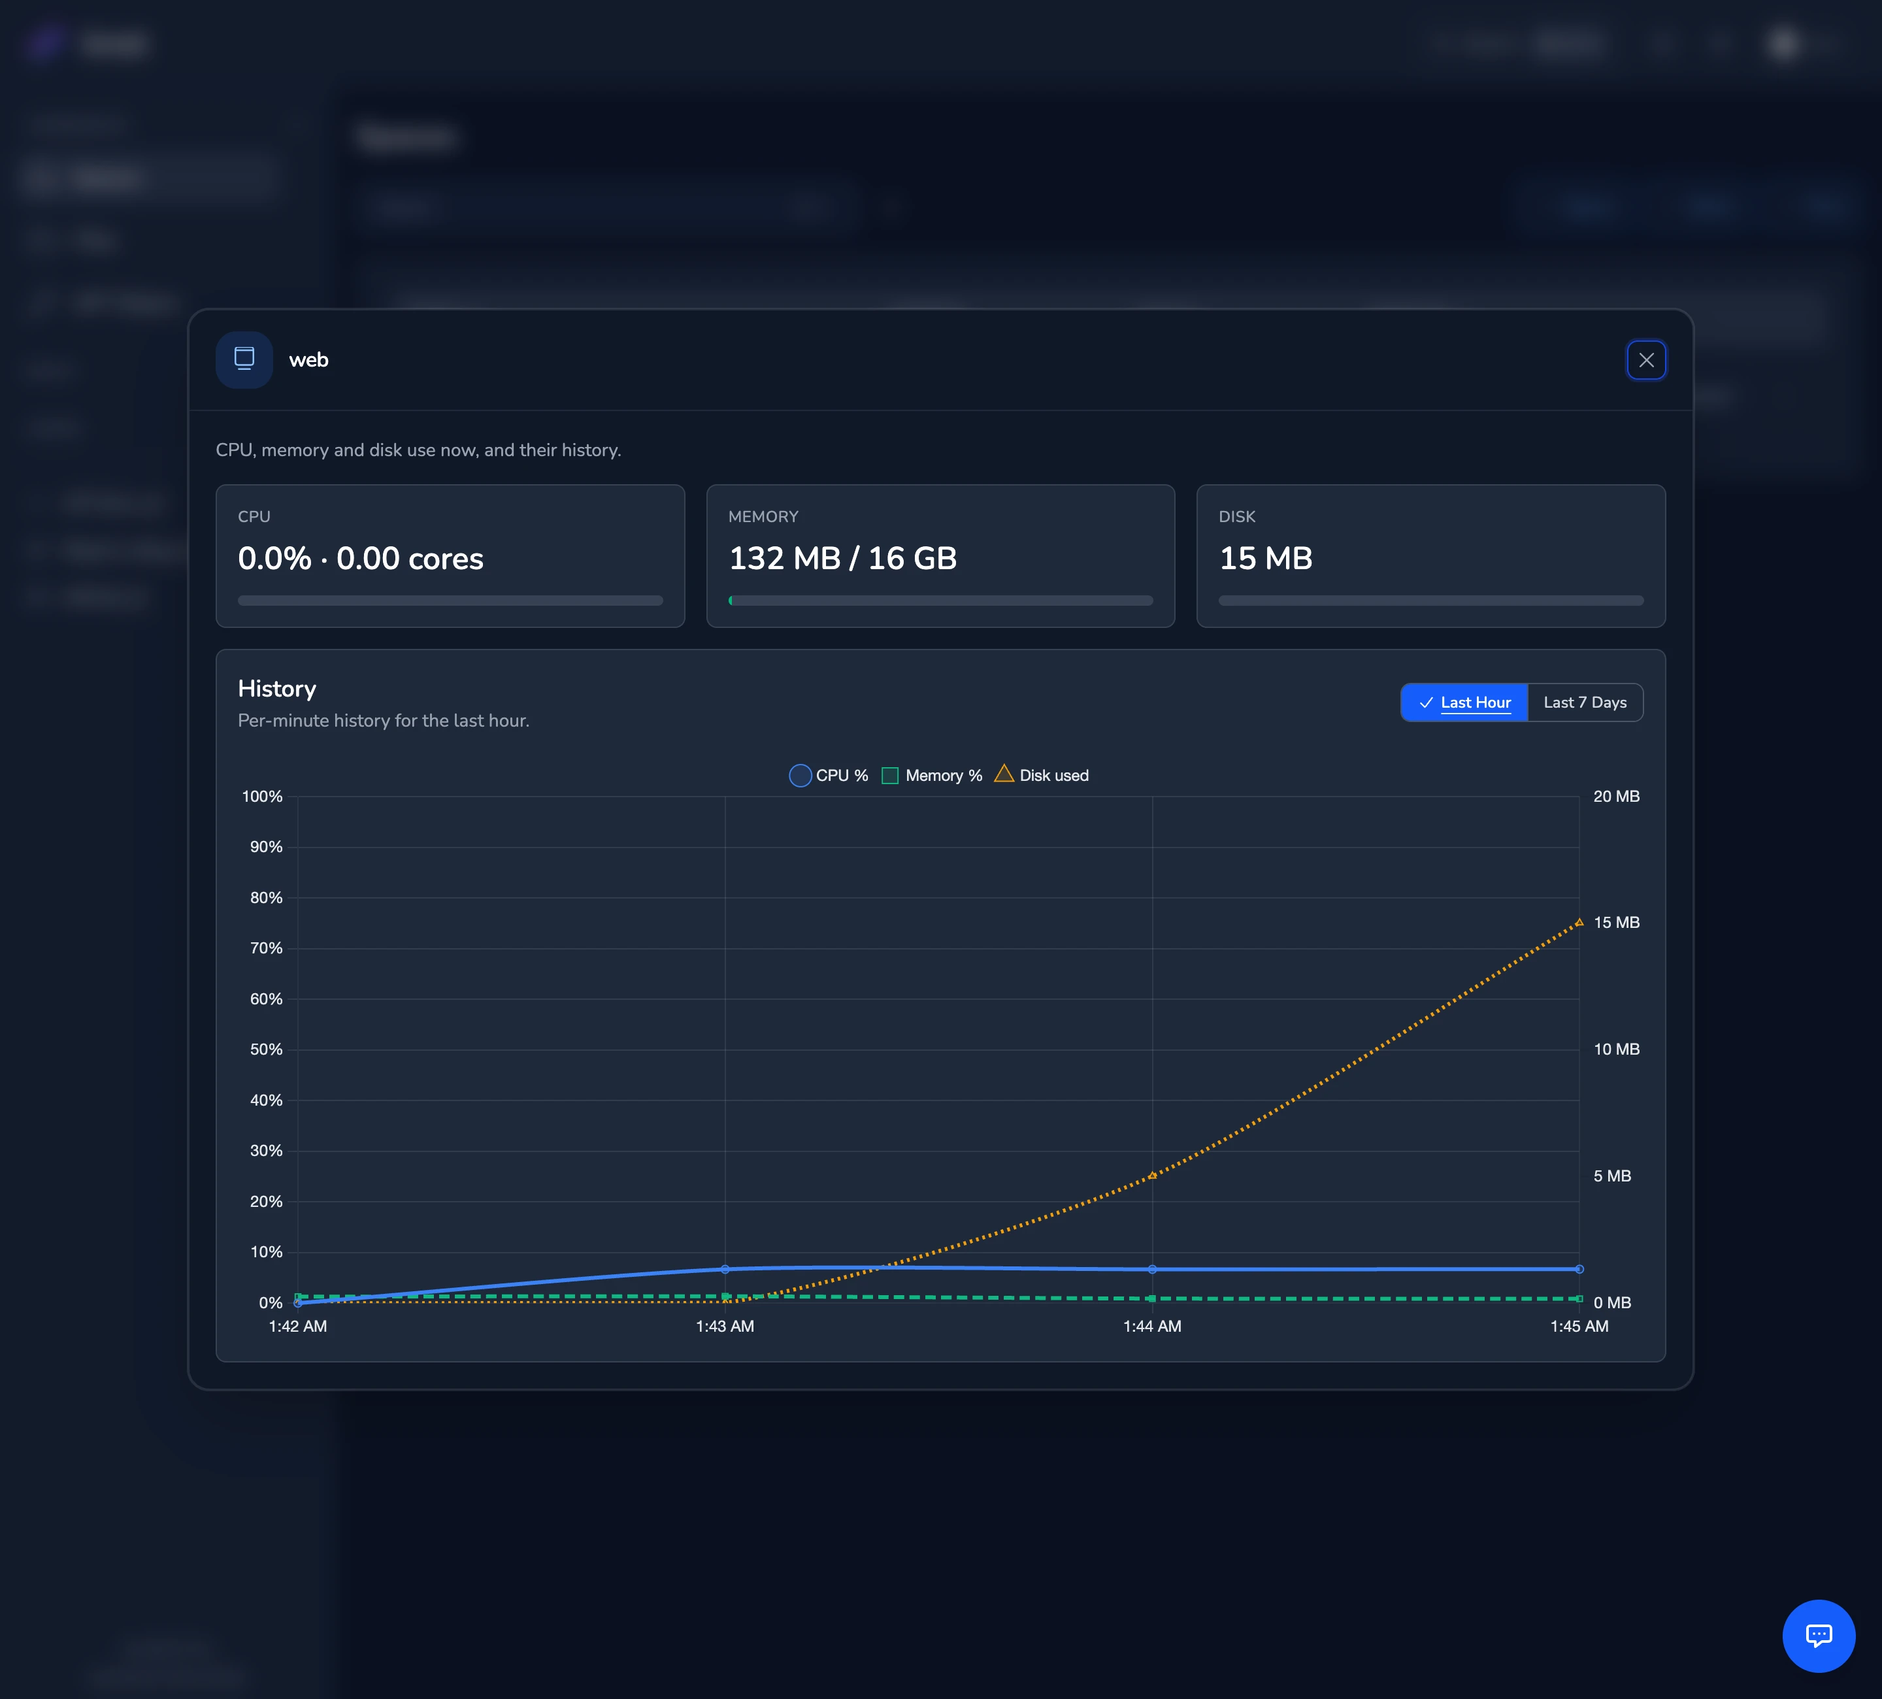The width and height of the screenshot is (1882, 1699).
Task: Click the CPU data point at 1:45 AM
Action: click(x=1579, y=1268)
